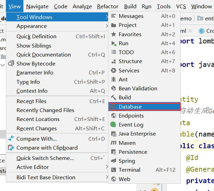This screenshot has height=191, width=214.
Task: Click the class C icon in editor tab
Action: (x=202, y=31)
